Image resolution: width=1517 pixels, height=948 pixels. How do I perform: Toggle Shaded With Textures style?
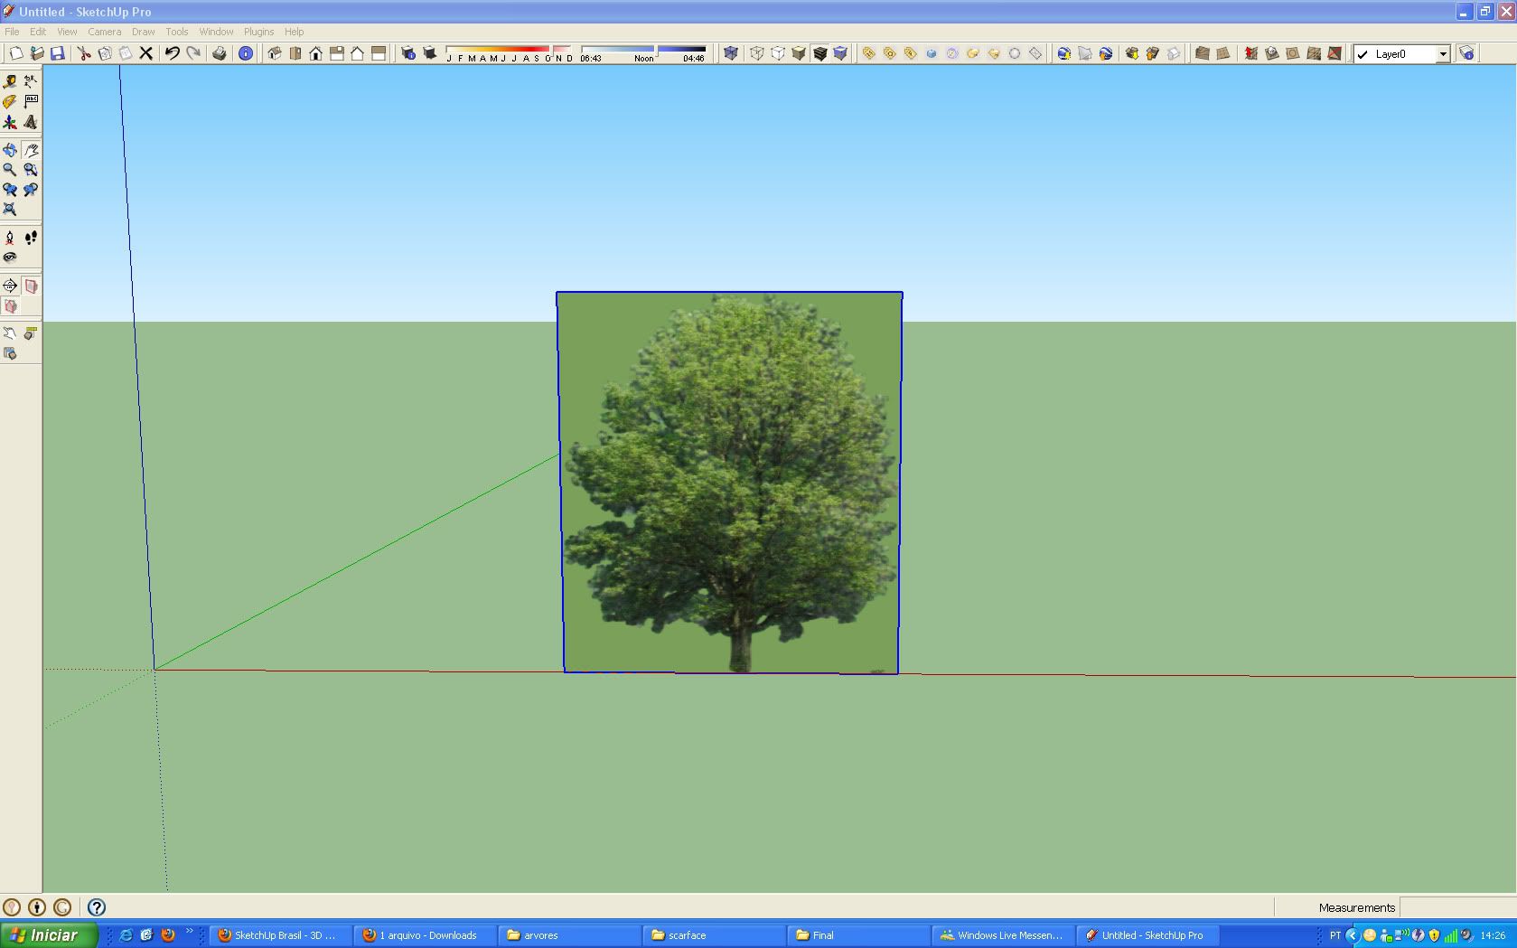[x=819, y=53]
